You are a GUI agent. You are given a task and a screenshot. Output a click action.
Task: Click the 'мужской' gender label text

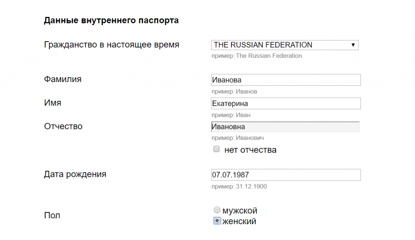[x=240, y=211]
